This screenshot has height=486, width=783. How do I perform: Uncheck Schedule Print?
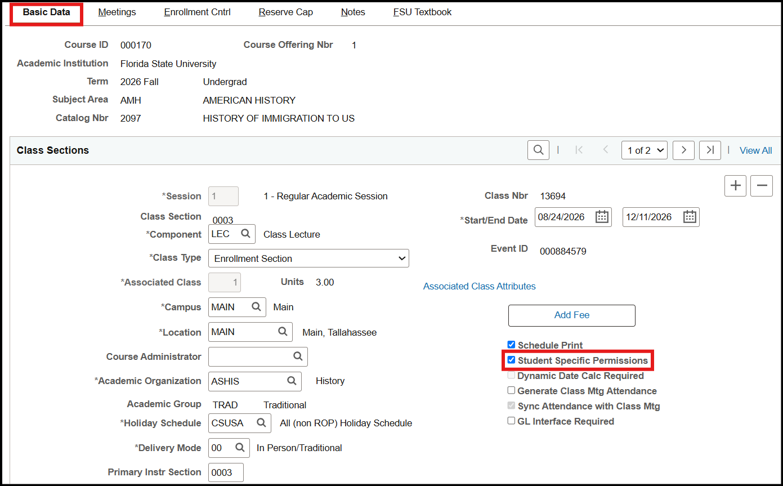(511, 345)
